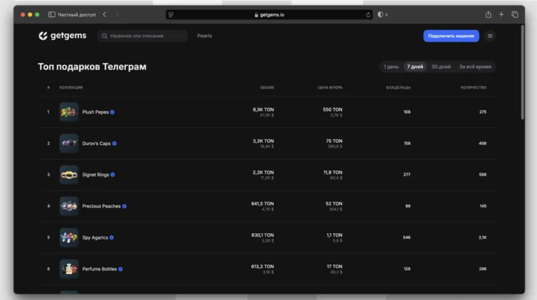Open the privacy shield report icon
The image size is (537, 300).
tap(380, 15)
